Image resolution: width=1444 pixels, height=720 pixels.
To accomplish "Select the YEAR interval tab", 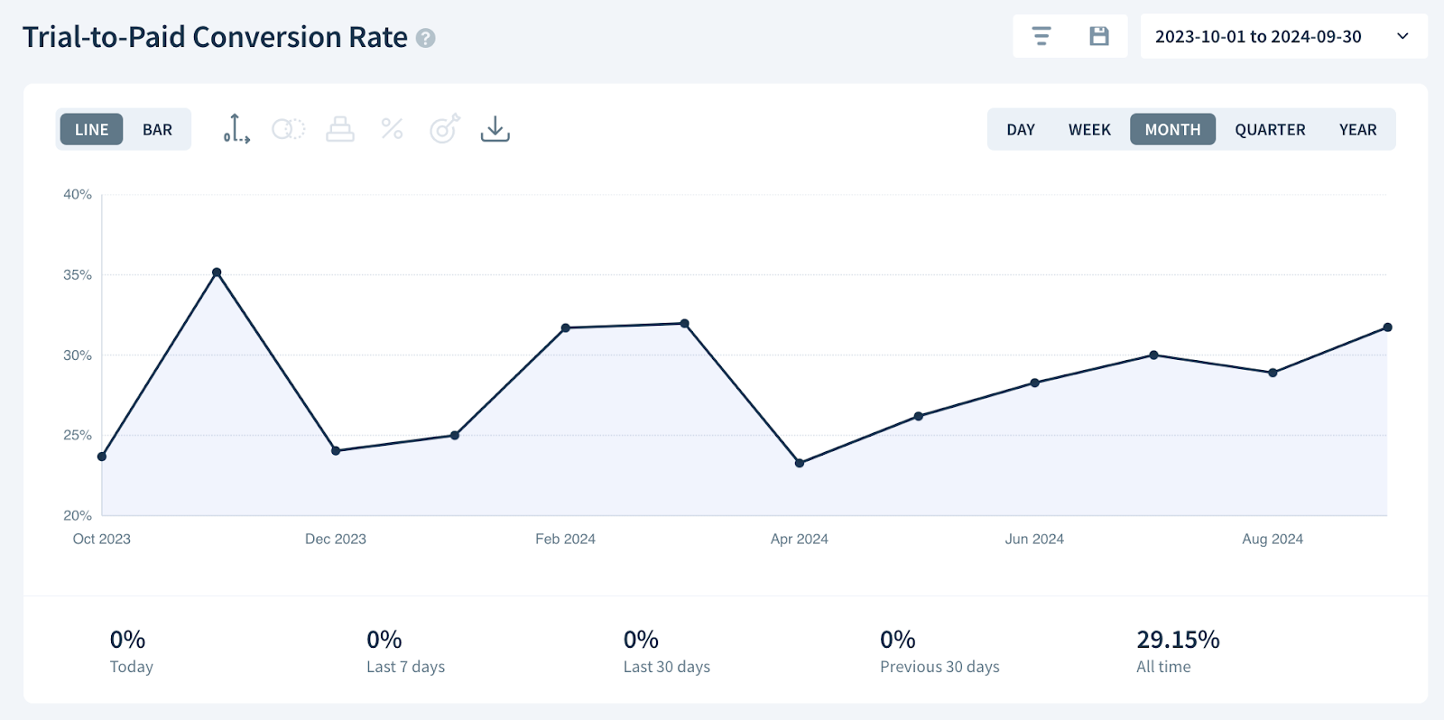I will [x=1357, y=130].
